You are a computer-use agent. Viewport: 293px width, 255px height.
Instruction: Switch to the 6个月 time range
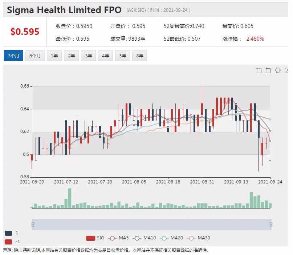[35, 56]
